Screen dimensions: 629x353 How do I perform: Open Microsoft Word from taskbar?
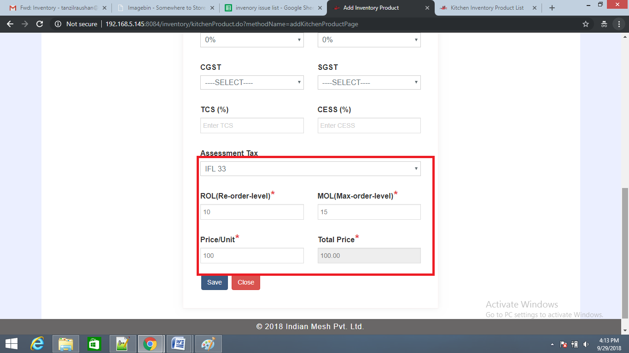[178, 344]
